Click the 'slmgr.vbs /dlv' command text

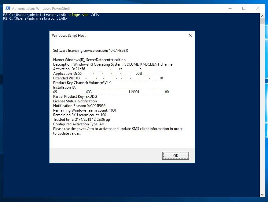pos(84,15)
